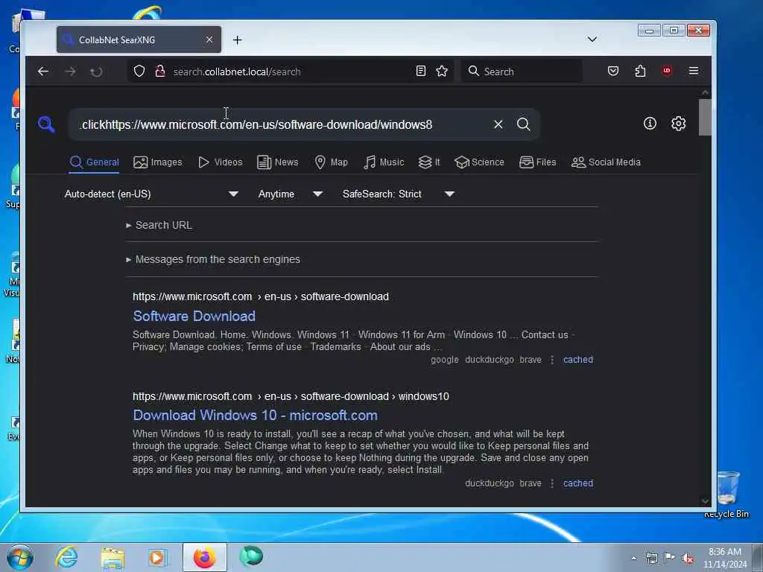The width and height of the screenshot is (763, 572).
Task: Switch to the It category
Action: (x=428, y=162)
